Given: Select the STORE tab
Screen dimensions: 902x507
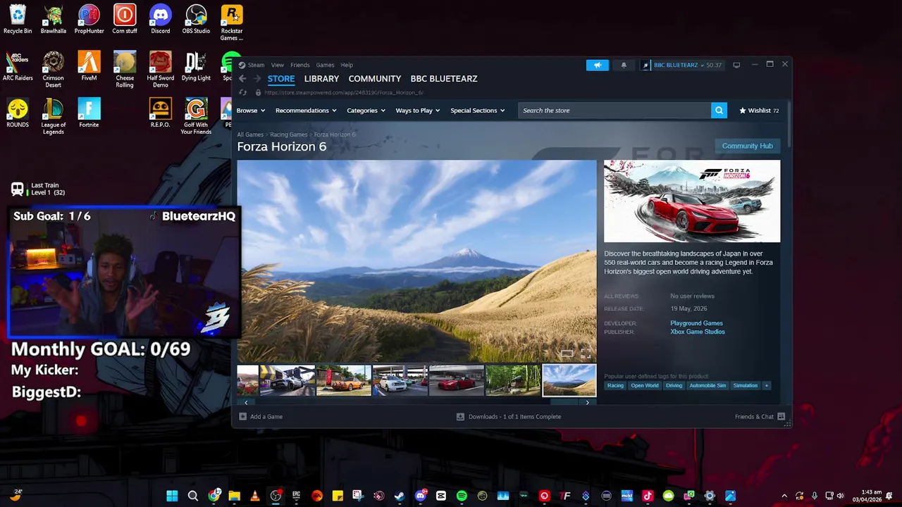Looking at the screenshot, I should [281, 79].
